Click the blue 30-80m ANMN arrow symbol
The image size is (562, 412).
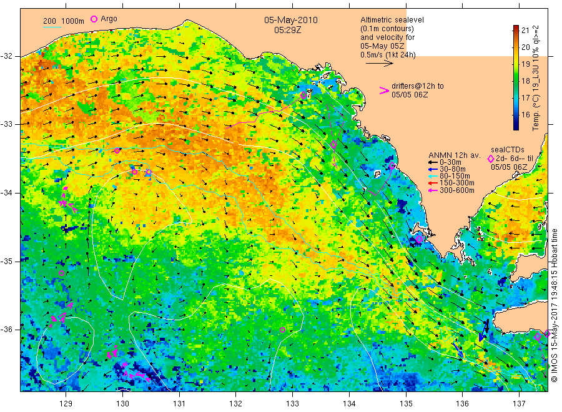tap(433, 169)
